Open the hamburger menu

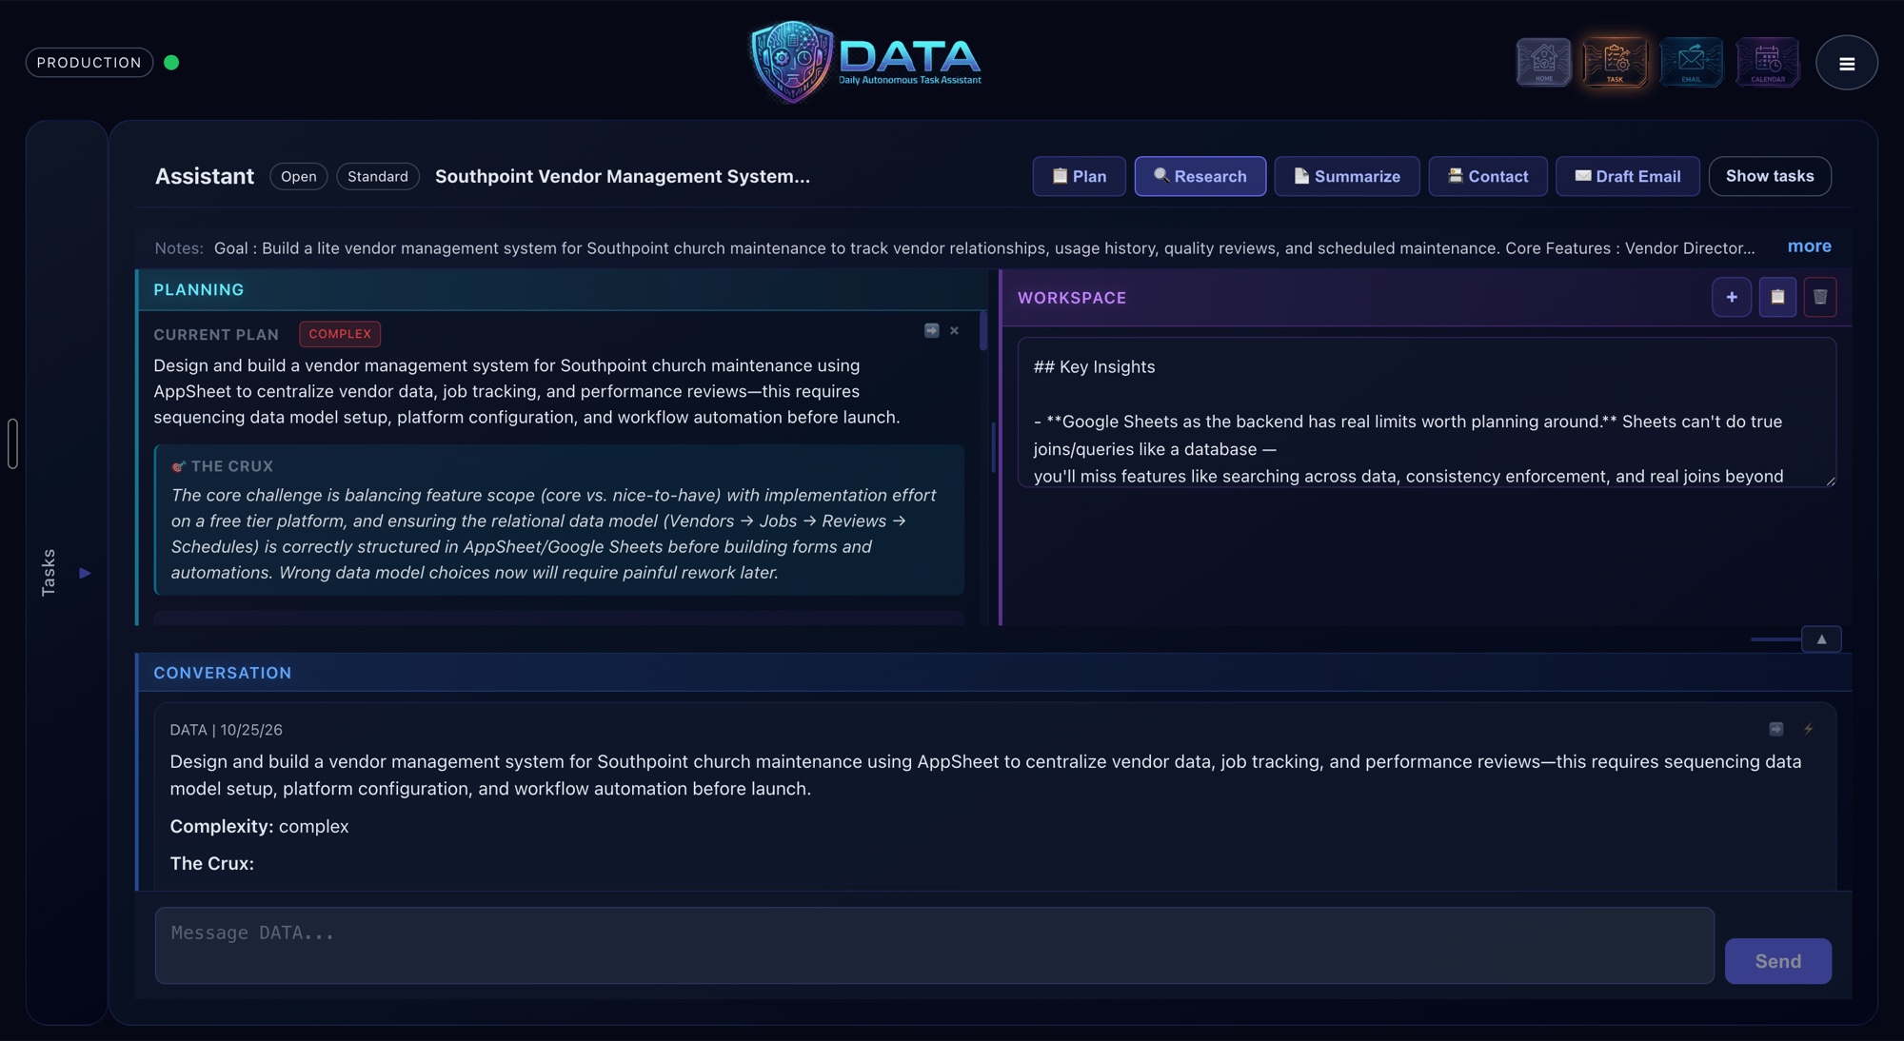point(1846,63)
